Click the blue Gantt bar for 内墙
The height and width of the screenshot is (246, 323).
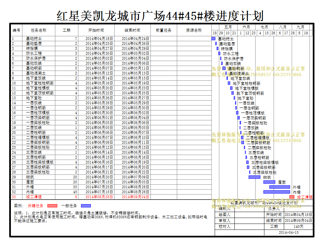tap(277, 192)
